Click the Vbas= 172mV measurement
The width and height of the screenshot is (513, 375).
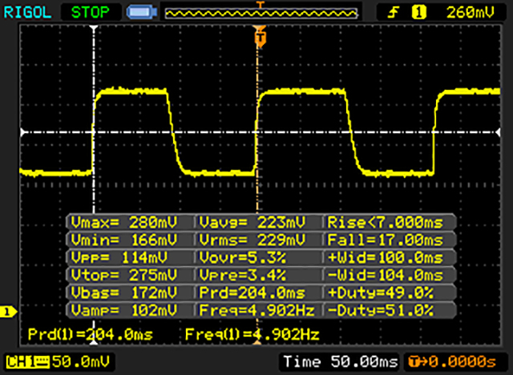124,292
